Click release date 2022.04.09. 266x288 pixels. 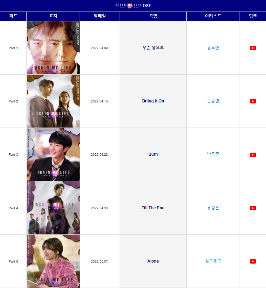pyautogui.click(x=100, y=48)
